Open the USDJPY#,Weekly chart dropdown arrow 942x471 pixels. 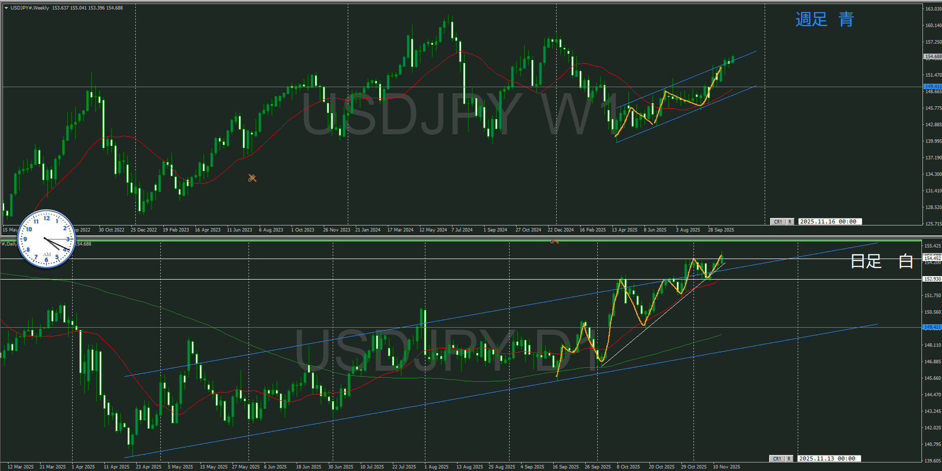(x=6, y=8)
